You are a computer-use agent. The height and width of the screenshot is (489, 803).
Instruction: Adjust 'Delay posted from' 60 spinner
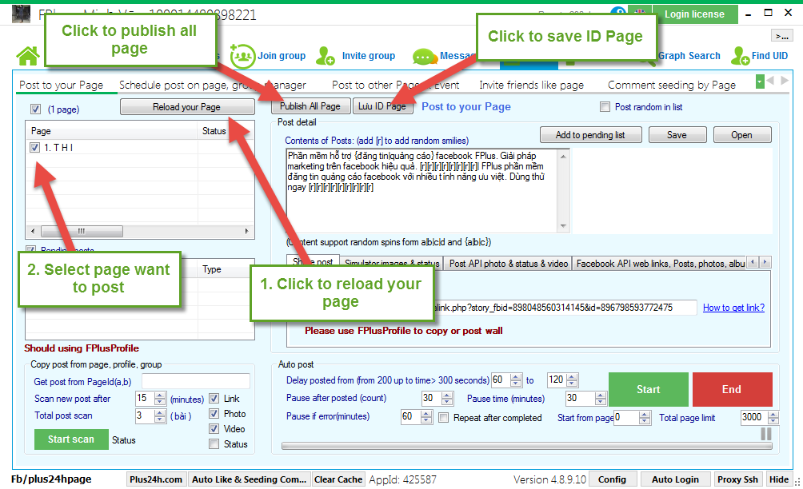click(x=516, y=380)
